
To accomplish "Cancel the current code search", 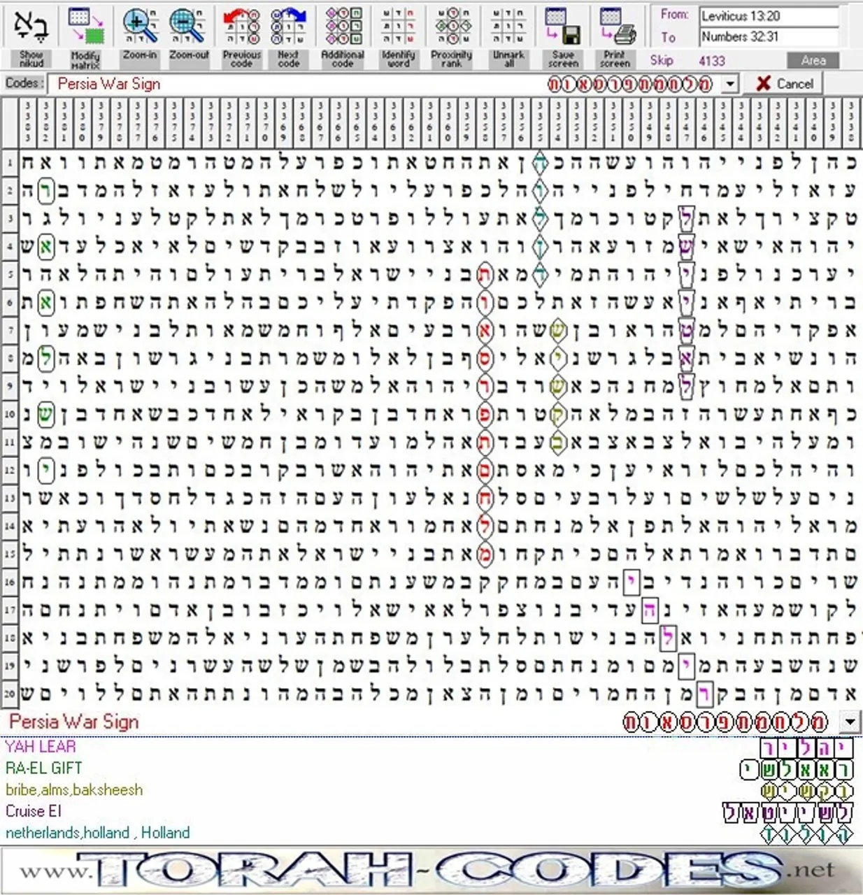I will coord(785,84).
